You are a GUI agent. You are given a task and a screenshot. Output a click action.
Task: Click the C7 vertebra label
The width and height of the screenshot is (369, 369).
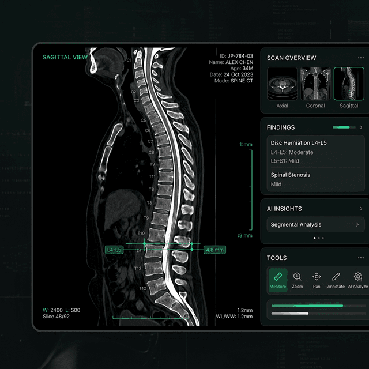[150, 141]
